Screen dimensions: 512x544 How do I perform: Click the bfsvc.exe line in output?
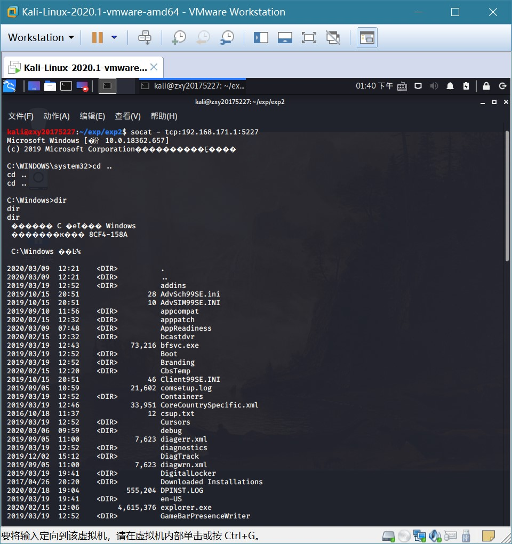pyautogui.click(x=103, y=345)
